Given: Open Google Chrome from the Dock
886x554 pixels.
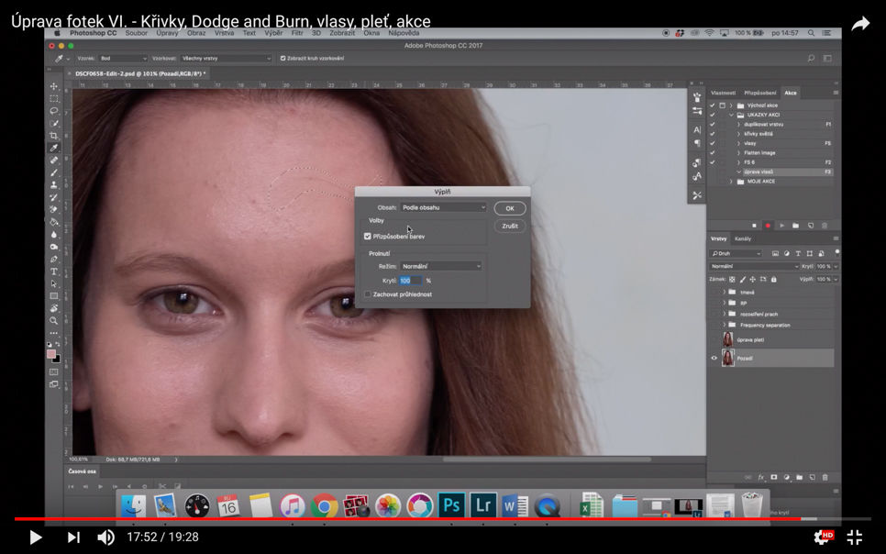Looking at the screenshot, I should [324, 505].
